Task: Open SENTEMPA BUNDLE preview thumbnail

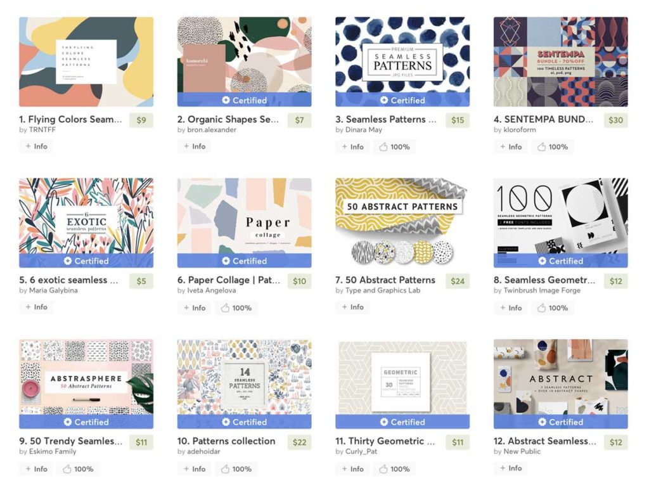Action: (560, 61)
